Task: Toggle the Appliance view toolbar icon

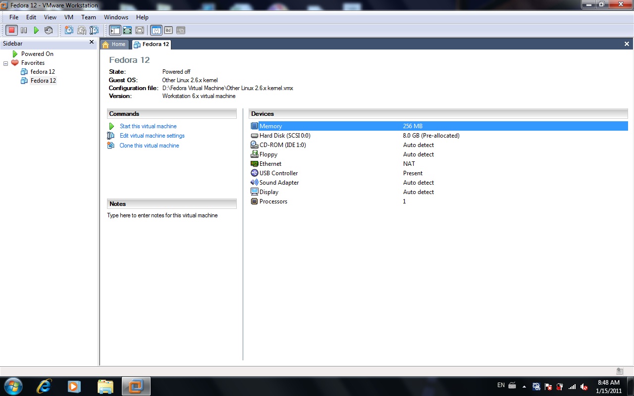Action: pos(168,30)
